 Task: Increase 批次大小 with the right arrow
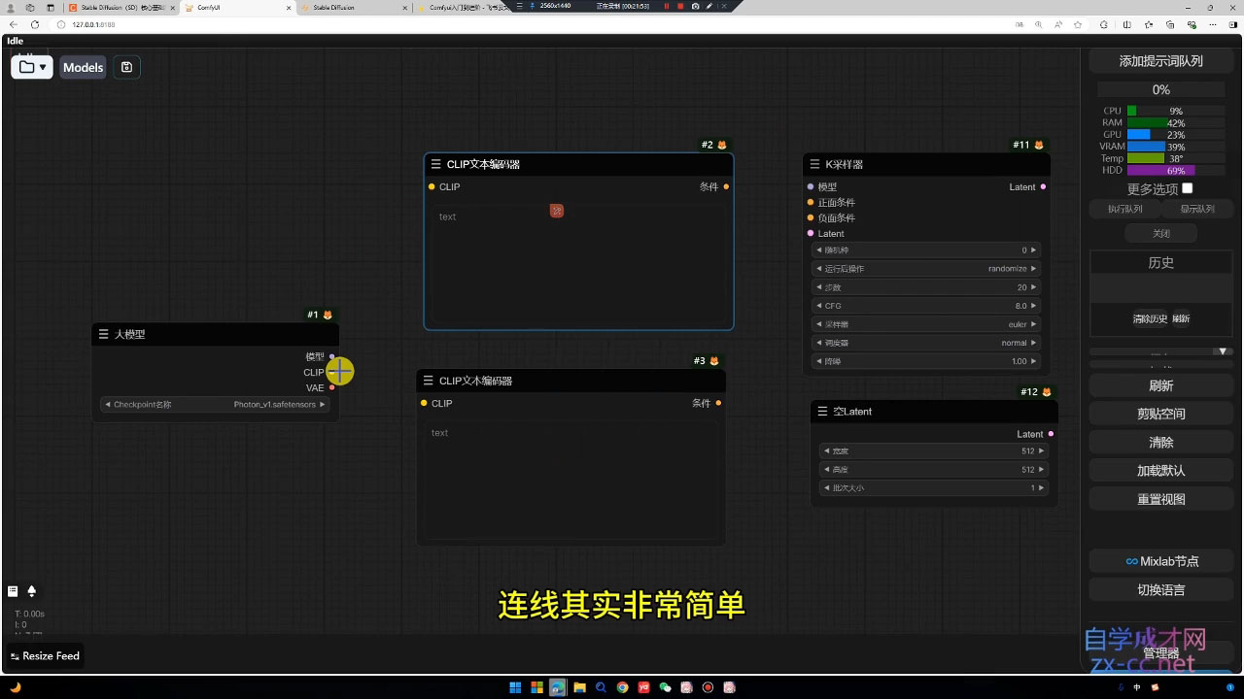[1042, 488]
